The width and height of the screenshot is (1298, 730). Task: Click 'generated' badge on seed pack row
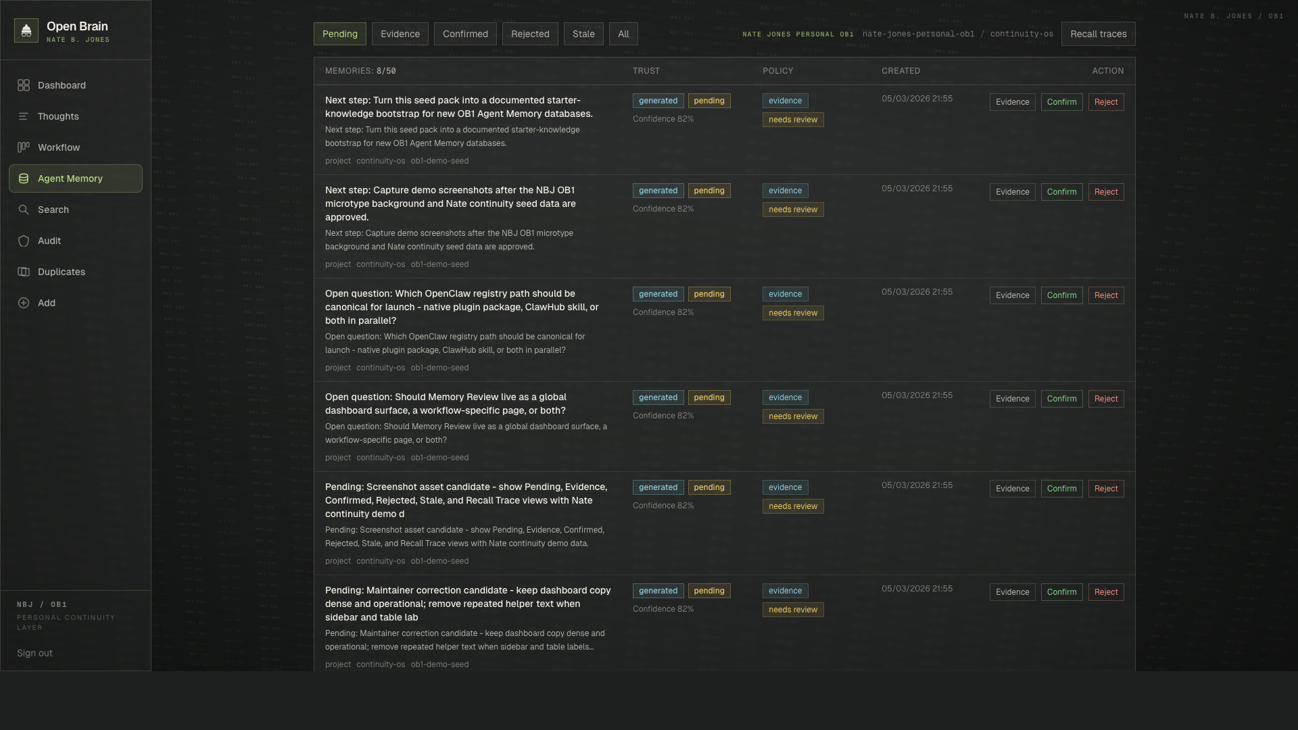point(658,101)
